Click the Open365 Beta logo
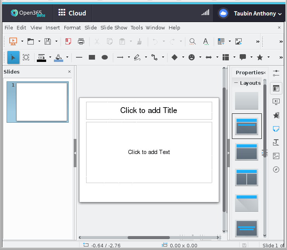Screen dimensions: 287x250 (x=28, y=13)
